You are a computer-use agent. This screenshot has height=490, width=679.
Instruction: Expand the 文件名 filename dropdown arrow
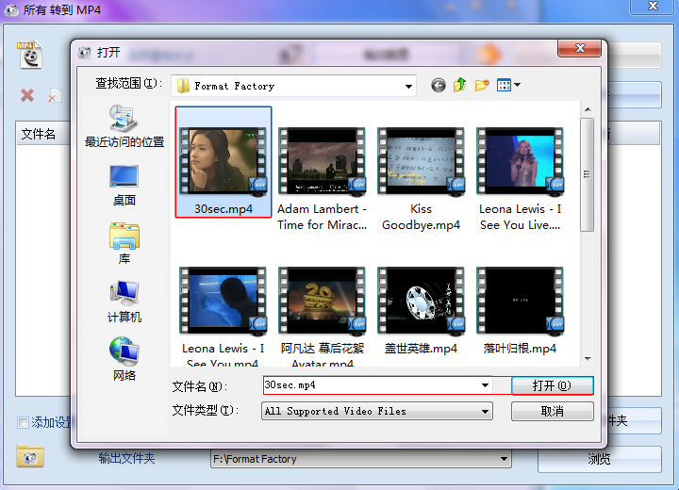485,385
